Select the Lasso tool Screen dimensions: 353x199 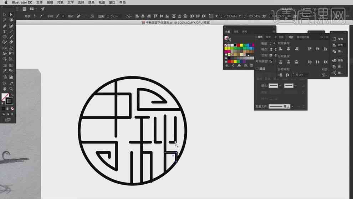[11, 20]
